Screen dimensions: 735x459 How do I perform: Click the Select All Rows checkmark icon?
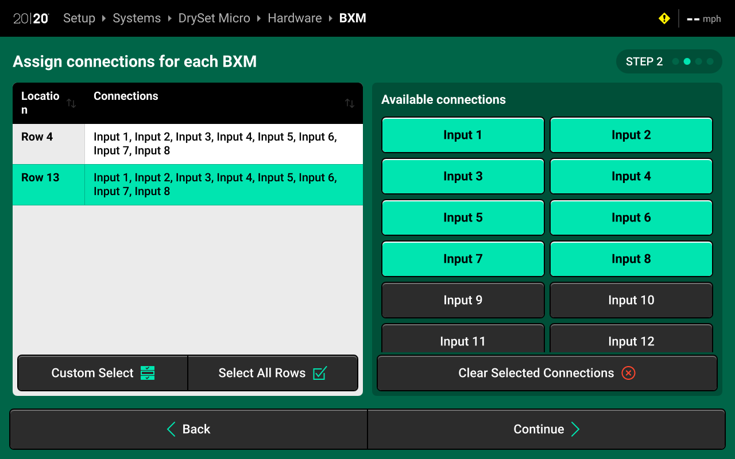pyautogui.click(x=320, y=373)
